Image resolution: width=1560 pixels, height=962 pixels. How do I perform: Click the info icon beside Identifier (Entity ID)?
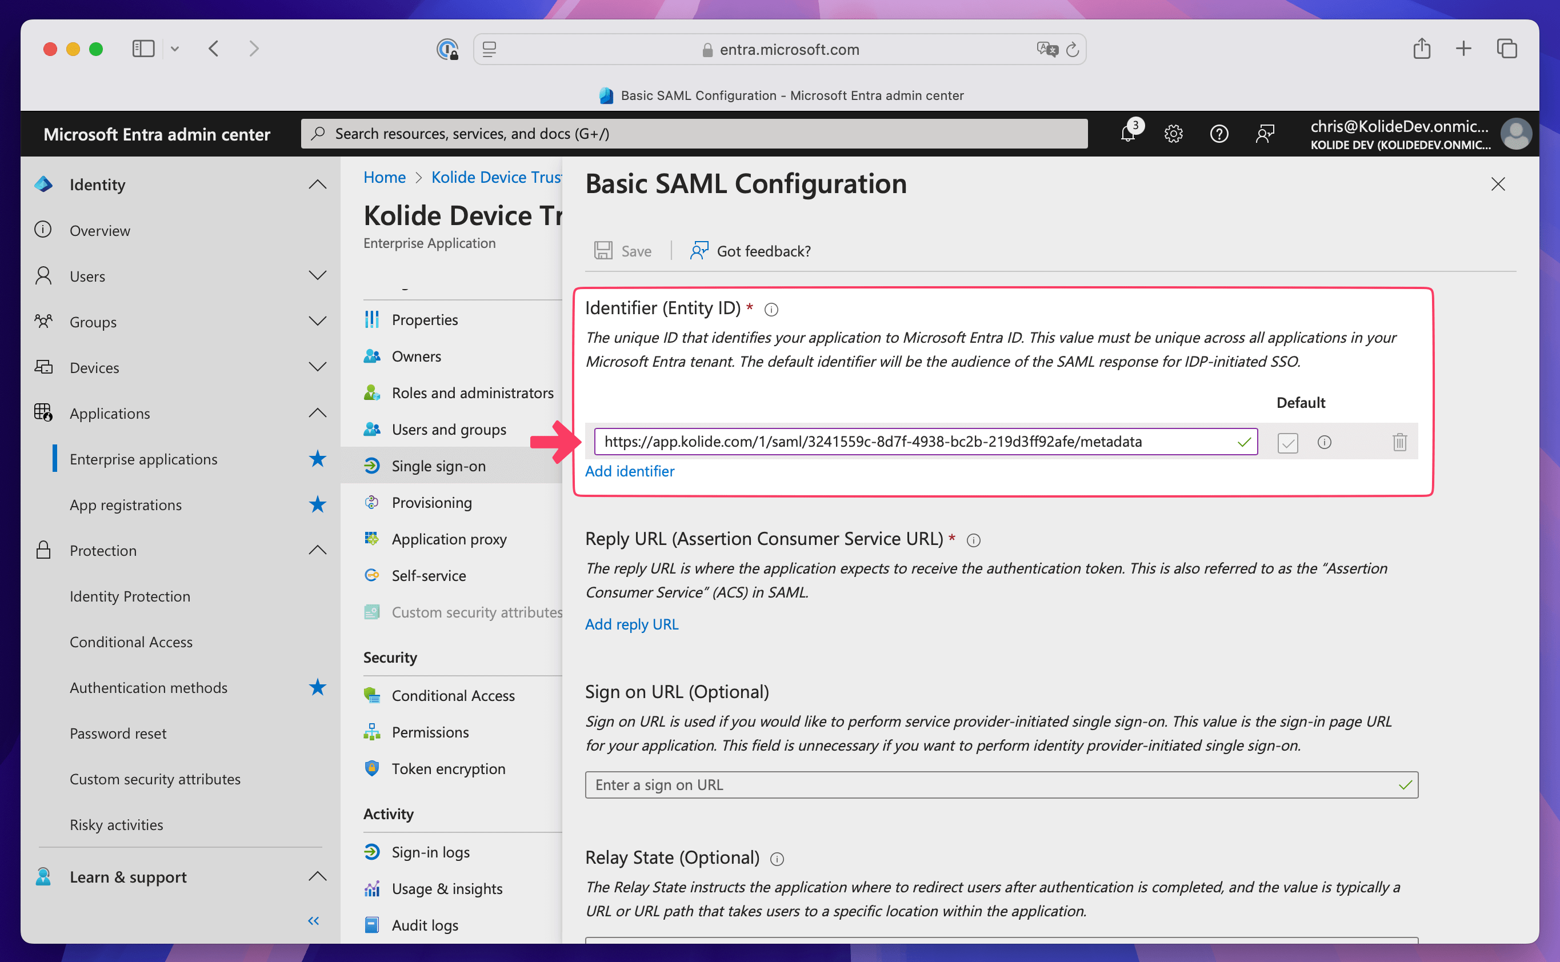click(x=771, y=310)
